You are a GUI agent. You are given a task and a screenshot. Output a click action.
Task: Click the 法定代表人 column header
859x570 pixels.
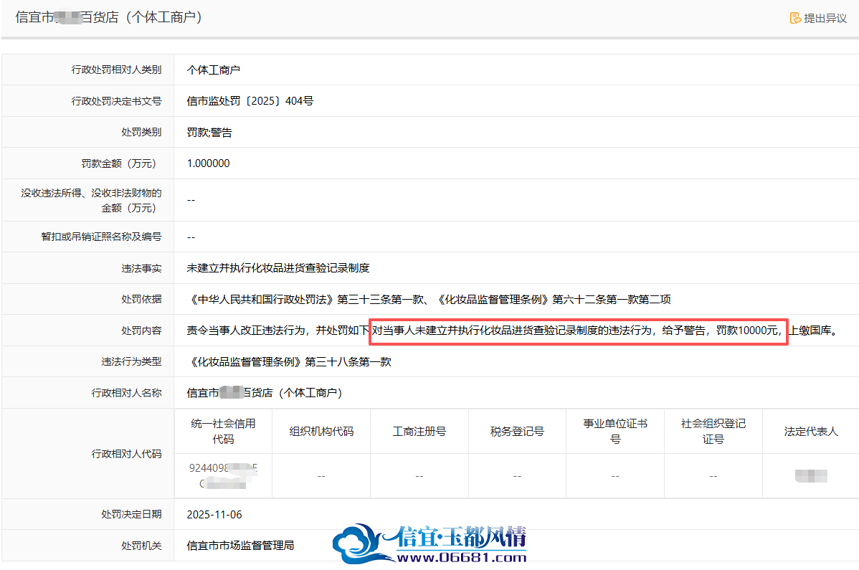click(x=811, y=432)
